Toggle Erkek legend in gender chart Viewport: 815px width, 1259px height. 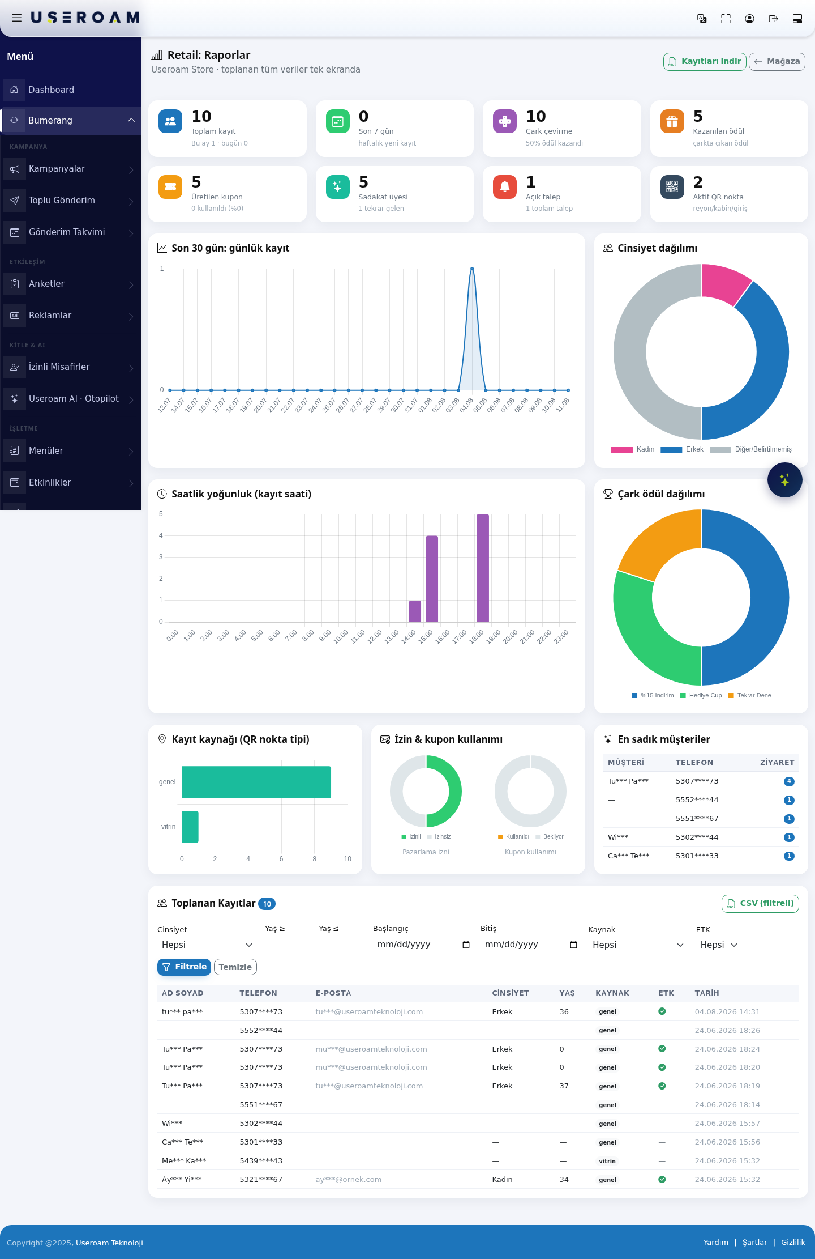click(x=682, y=449)
